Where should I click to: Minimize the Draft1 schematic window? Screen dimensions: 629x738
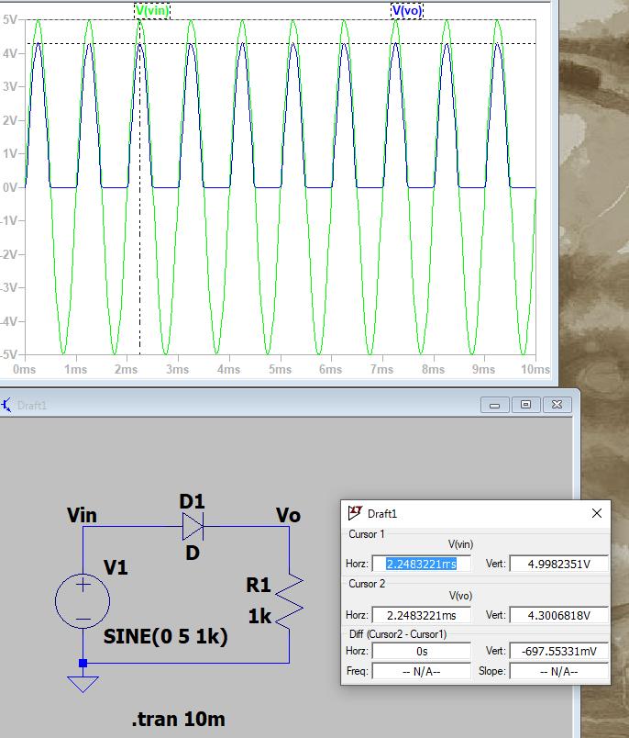[496, 405]
